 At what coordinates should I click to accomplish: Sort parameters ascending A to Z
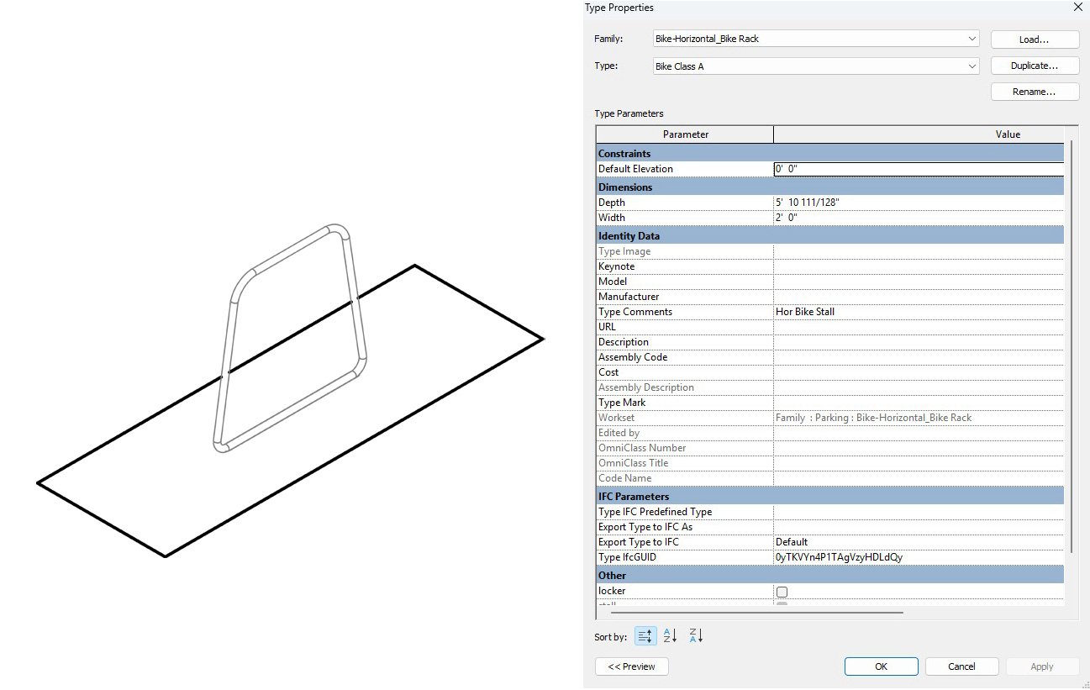pos(671,636)
